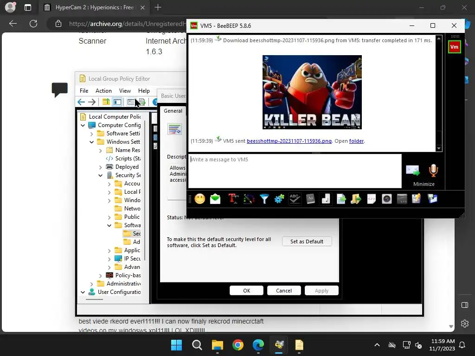This screenshot has height=356, width=475.
Task: Collapse the User Configuration node
Action: coord(83,292)
